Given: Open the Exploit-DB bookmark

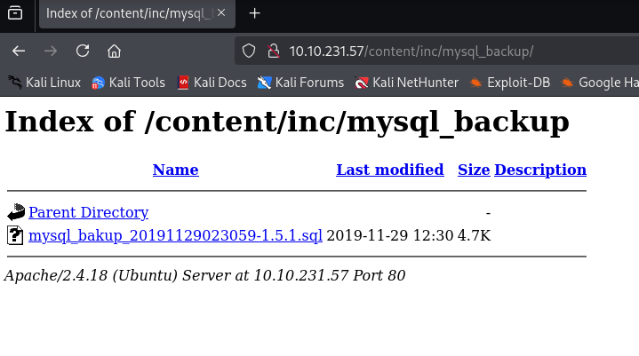Looking at the screenshot, I should 510,83.
